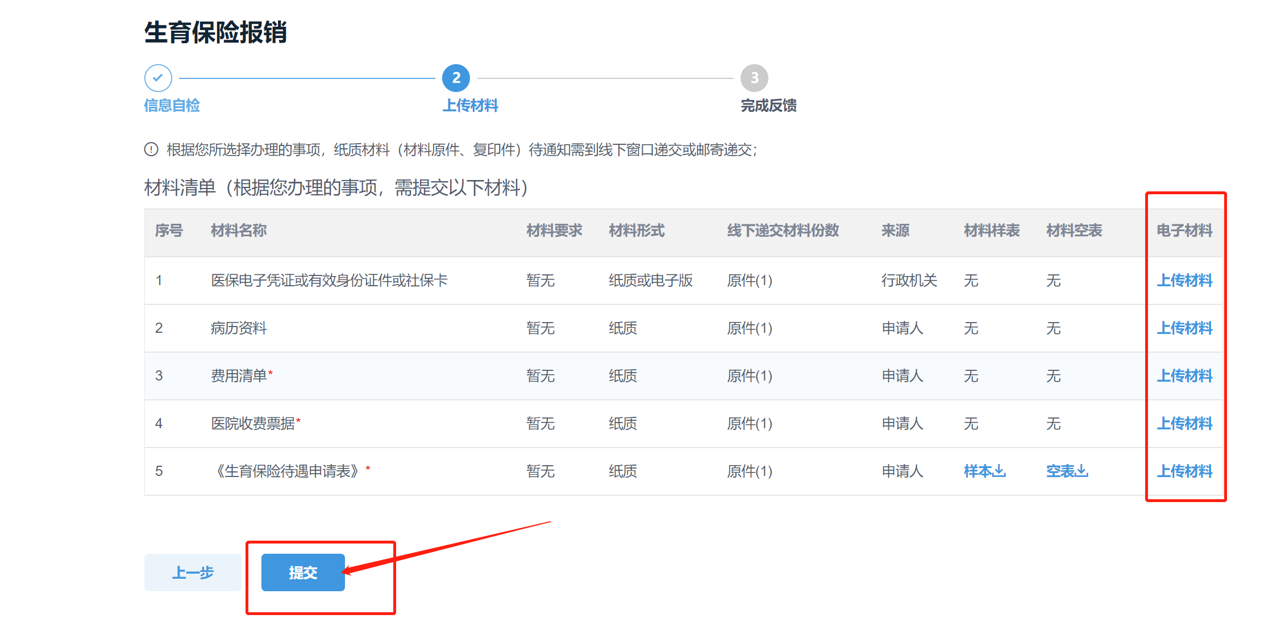Download the 样本 sample form
This screenshot has height=627, width=1281.
coord(984,471)
